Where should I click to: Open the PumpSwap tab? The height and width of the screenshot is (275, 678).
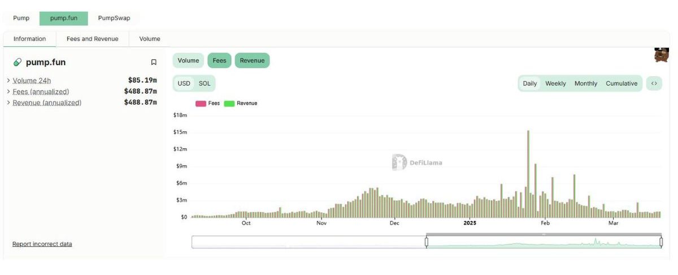(x=114, y=18)
